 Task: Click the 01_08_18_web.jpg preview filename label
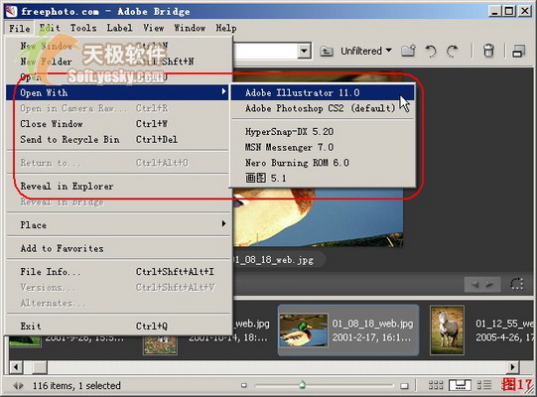click(x=274, y=260)
